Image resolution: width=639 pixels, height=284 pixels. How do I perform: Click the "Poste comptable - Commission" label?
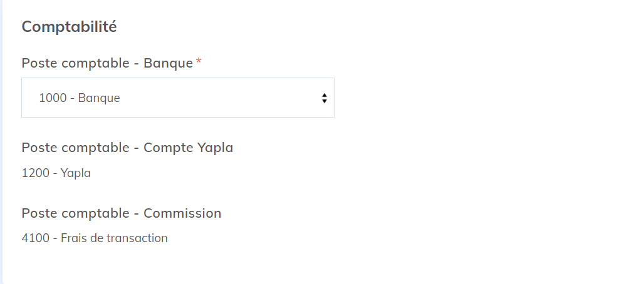(x=121, y=213)
